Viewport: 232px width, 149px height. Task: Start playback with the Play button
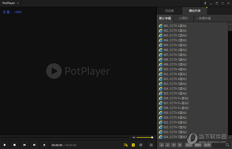pos(5,145)
